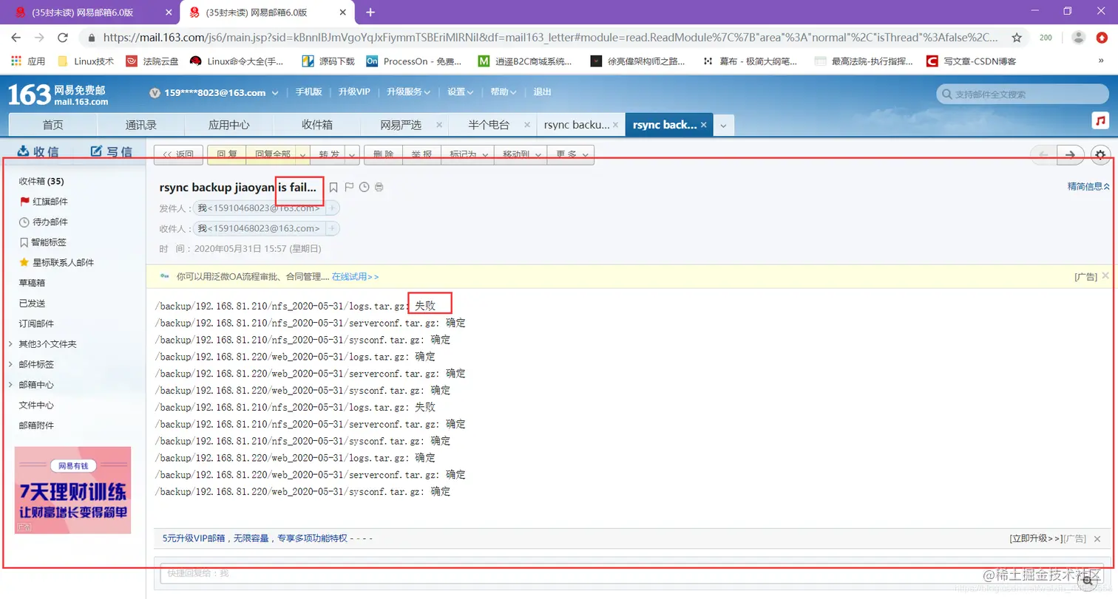Open 草稿箱 in the sidebar

point(32,283)
